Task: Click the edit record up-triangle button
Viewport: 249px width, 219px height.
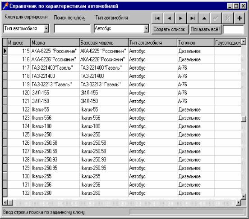Action: [204, 18]
